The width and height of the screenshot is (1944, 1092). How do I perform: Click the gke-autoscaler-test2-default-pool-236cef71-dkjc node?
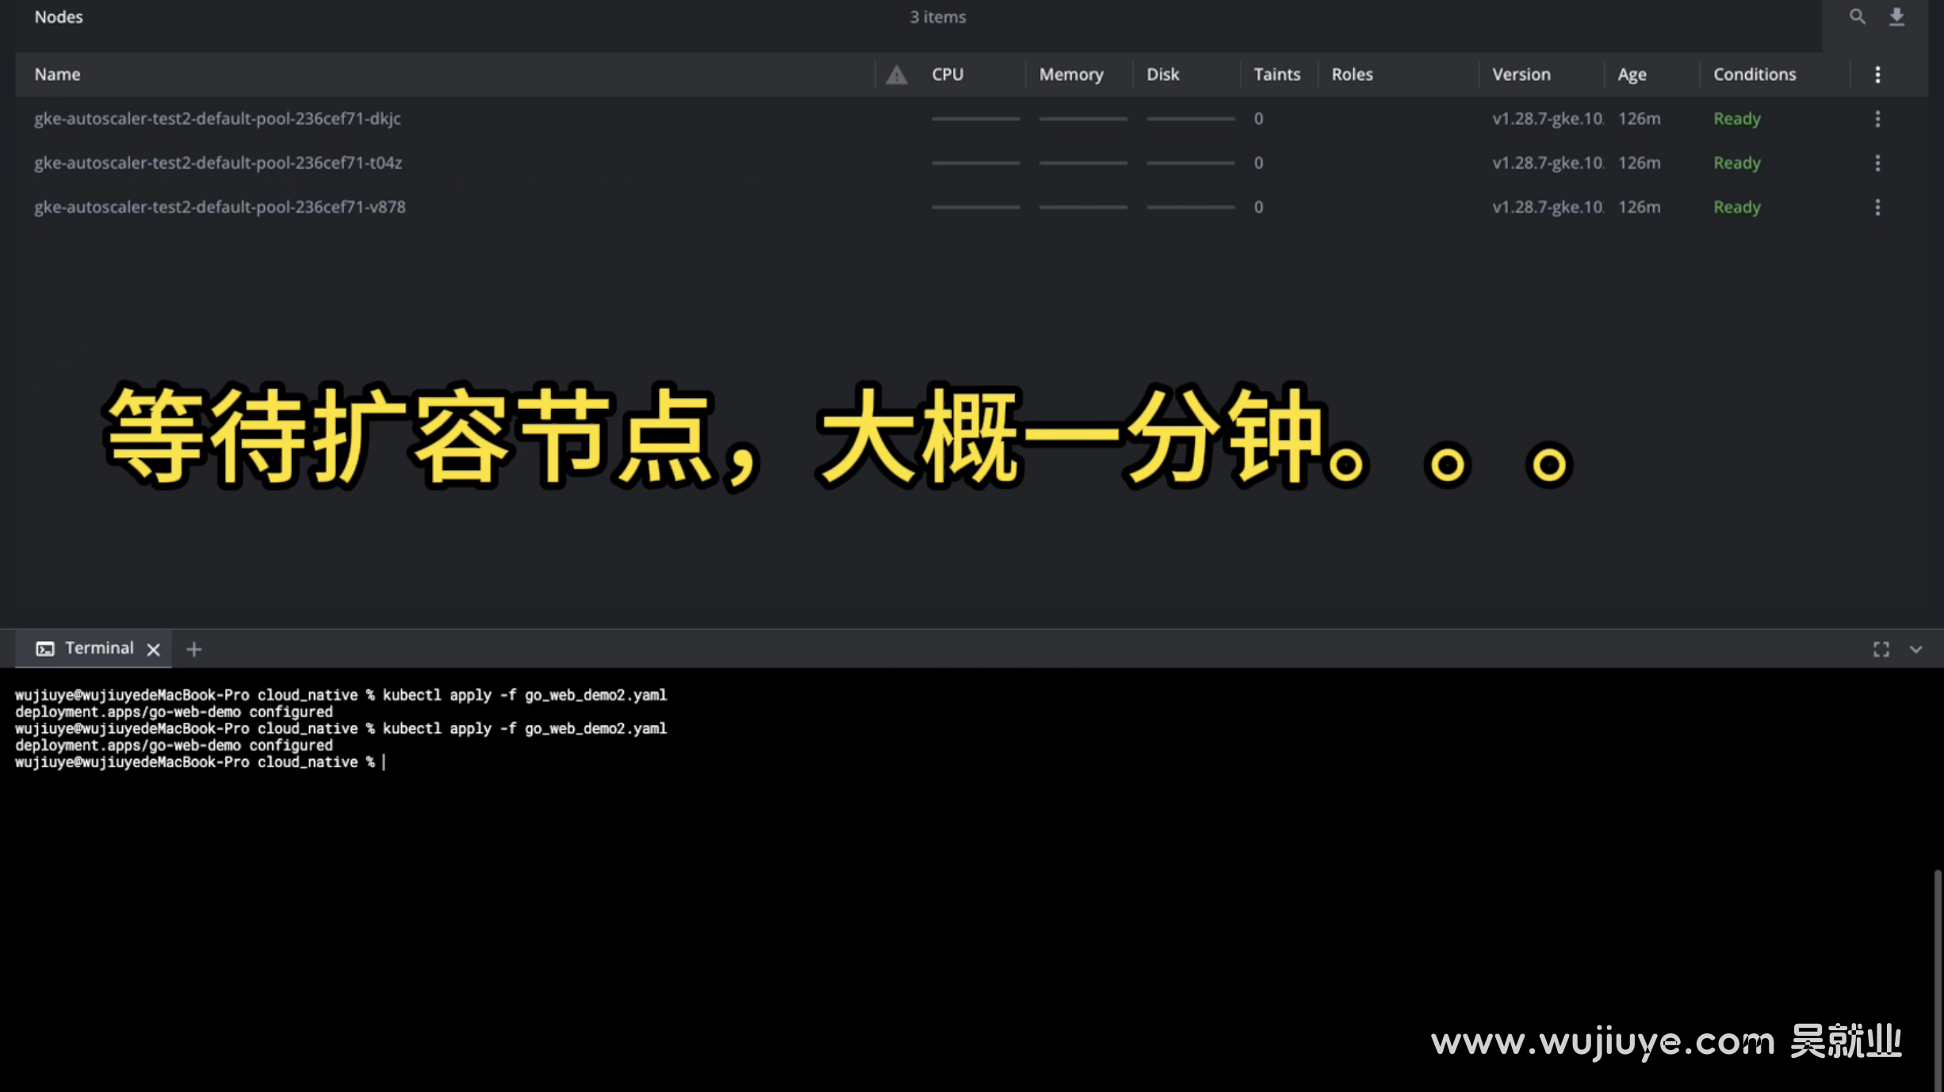click(218, 117)
